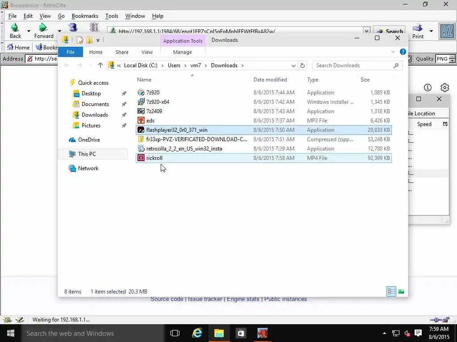457x342 pixels.
Task: Click the Browservice Address input field
Action: (x=42, y=59)
